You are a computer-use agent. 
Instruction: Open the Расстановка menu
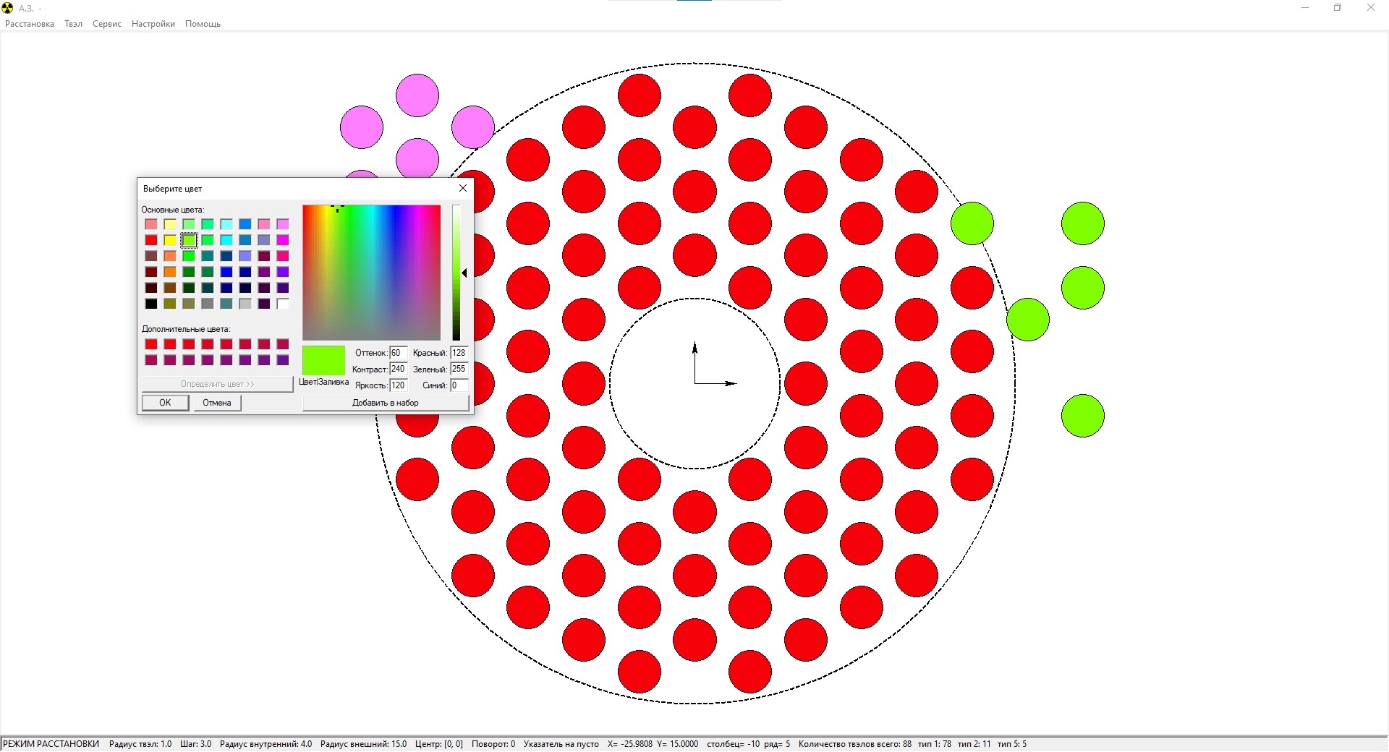coord(30,24)
